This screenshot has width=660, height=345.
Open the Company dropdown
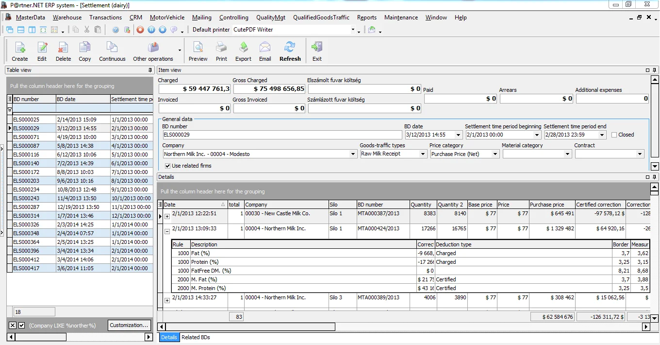point(353,154)
